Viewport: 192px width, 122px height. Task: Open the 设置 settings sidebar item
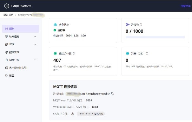pos(21,75)
